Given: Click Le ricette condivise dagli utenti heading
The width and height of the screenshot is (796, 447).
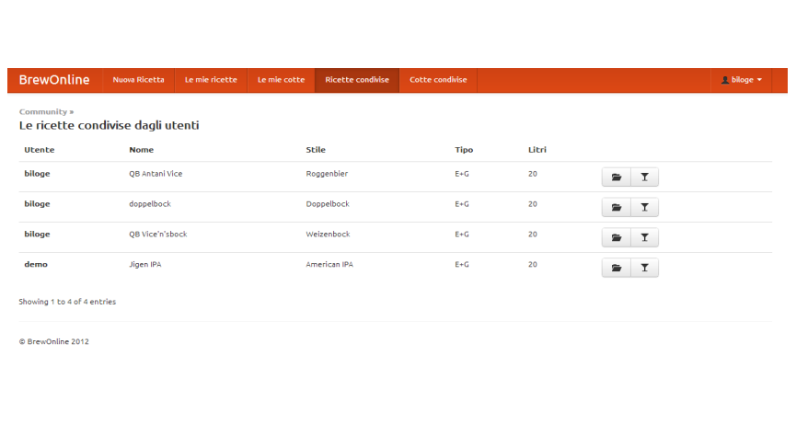Looking at the screenshot, I should coord(110,125).
